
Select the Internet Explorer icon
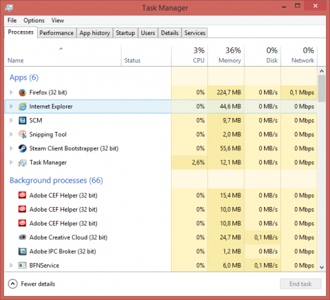coord(22,107)
